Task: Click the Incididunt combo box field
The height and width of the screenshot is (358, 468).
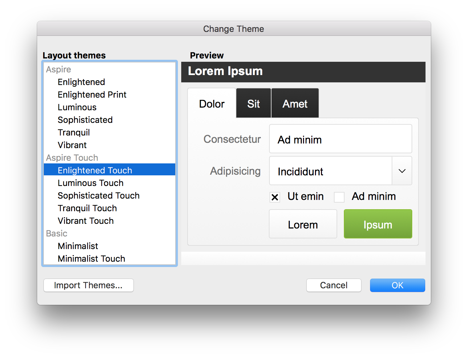Action: tap(331, 171)
